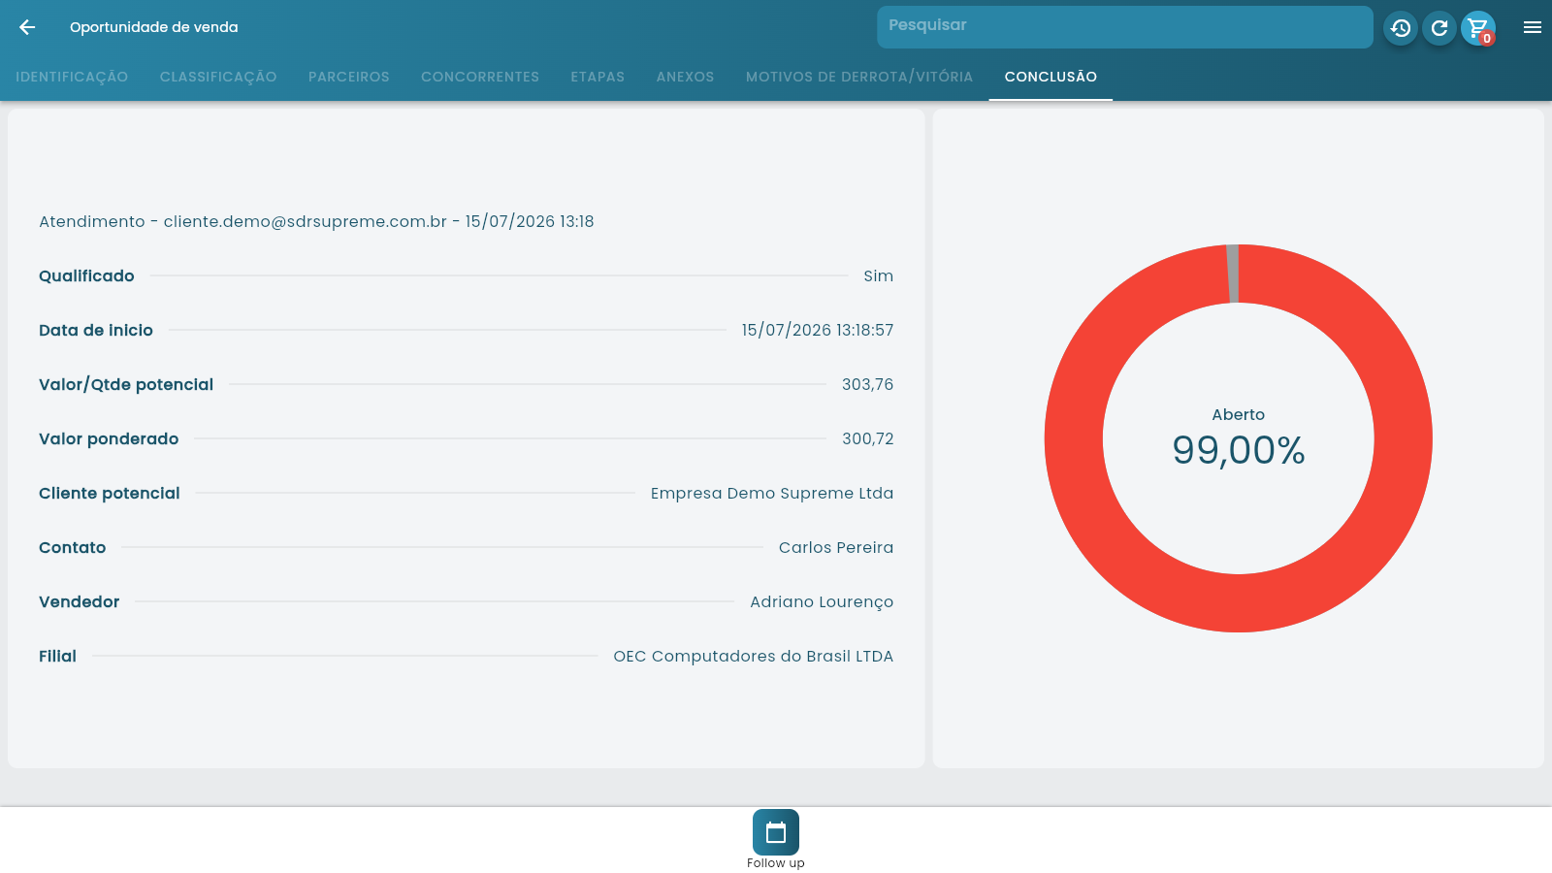This screenshot has height=873, width=1552.
Task: Click the gray donut chart slice
Action: click(x=1233, y=274)
